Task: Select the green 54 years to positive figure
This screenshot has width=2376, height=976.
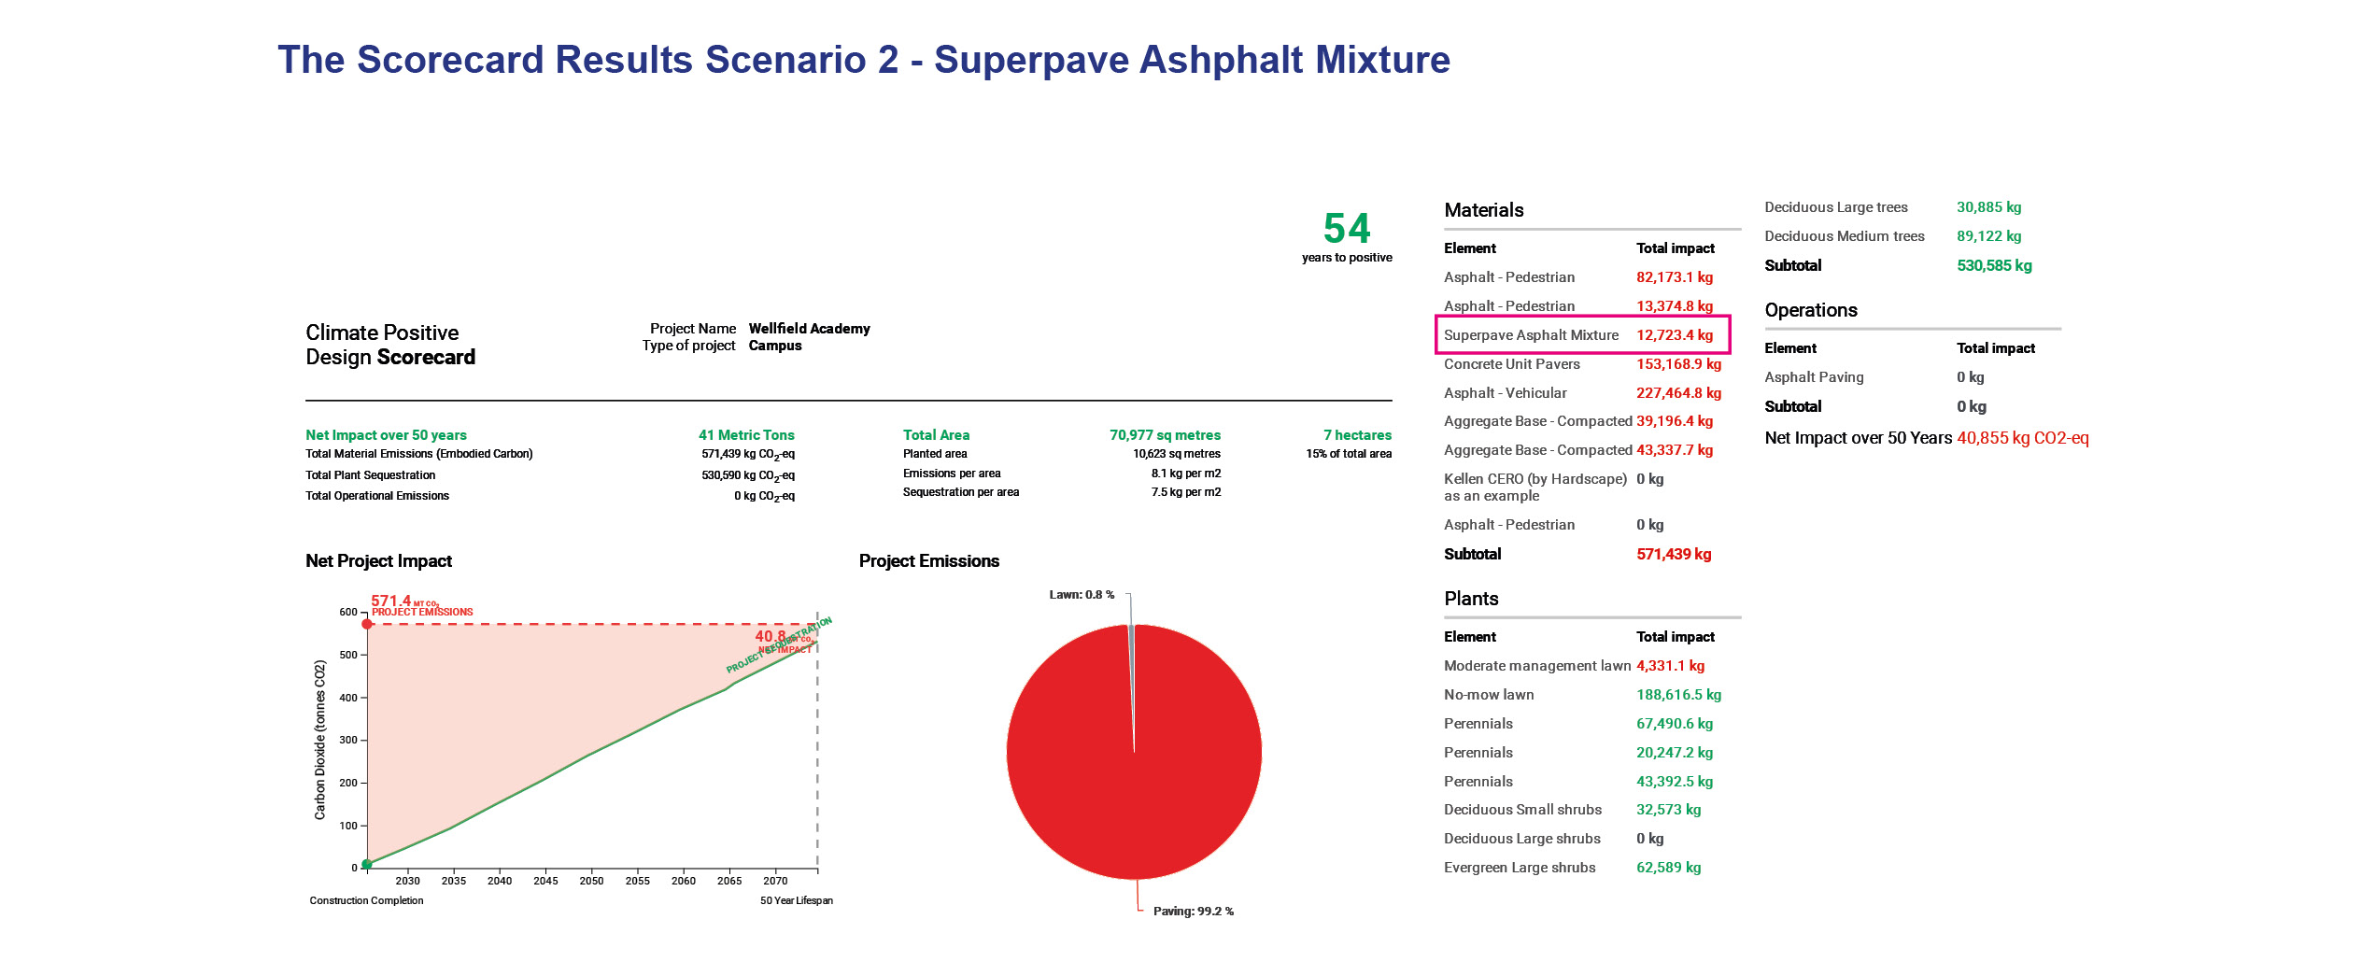Action: tap(1346, 229)
